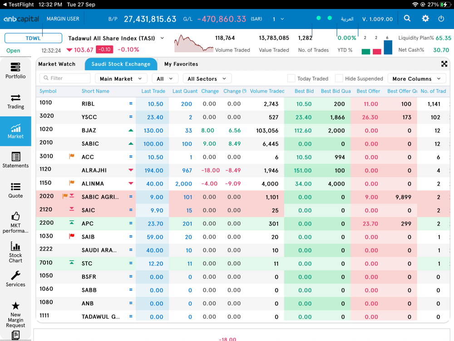Click the orange flag on ALINMA row
454x341 pixels.
pyautogui.click(x=72, y=183)
